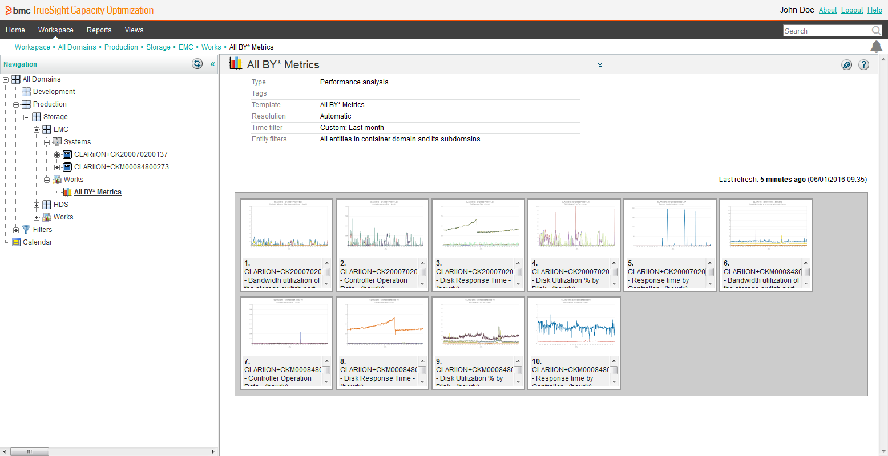Viewport: 888px width, 456px height.
Task: Click the Works icon below HDS
Action: (x=47, y=217)
